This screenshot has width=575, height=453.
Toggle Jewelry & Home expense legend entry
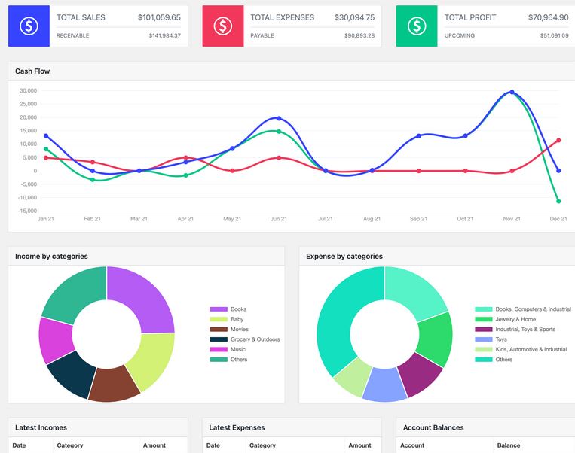[515, 319]
